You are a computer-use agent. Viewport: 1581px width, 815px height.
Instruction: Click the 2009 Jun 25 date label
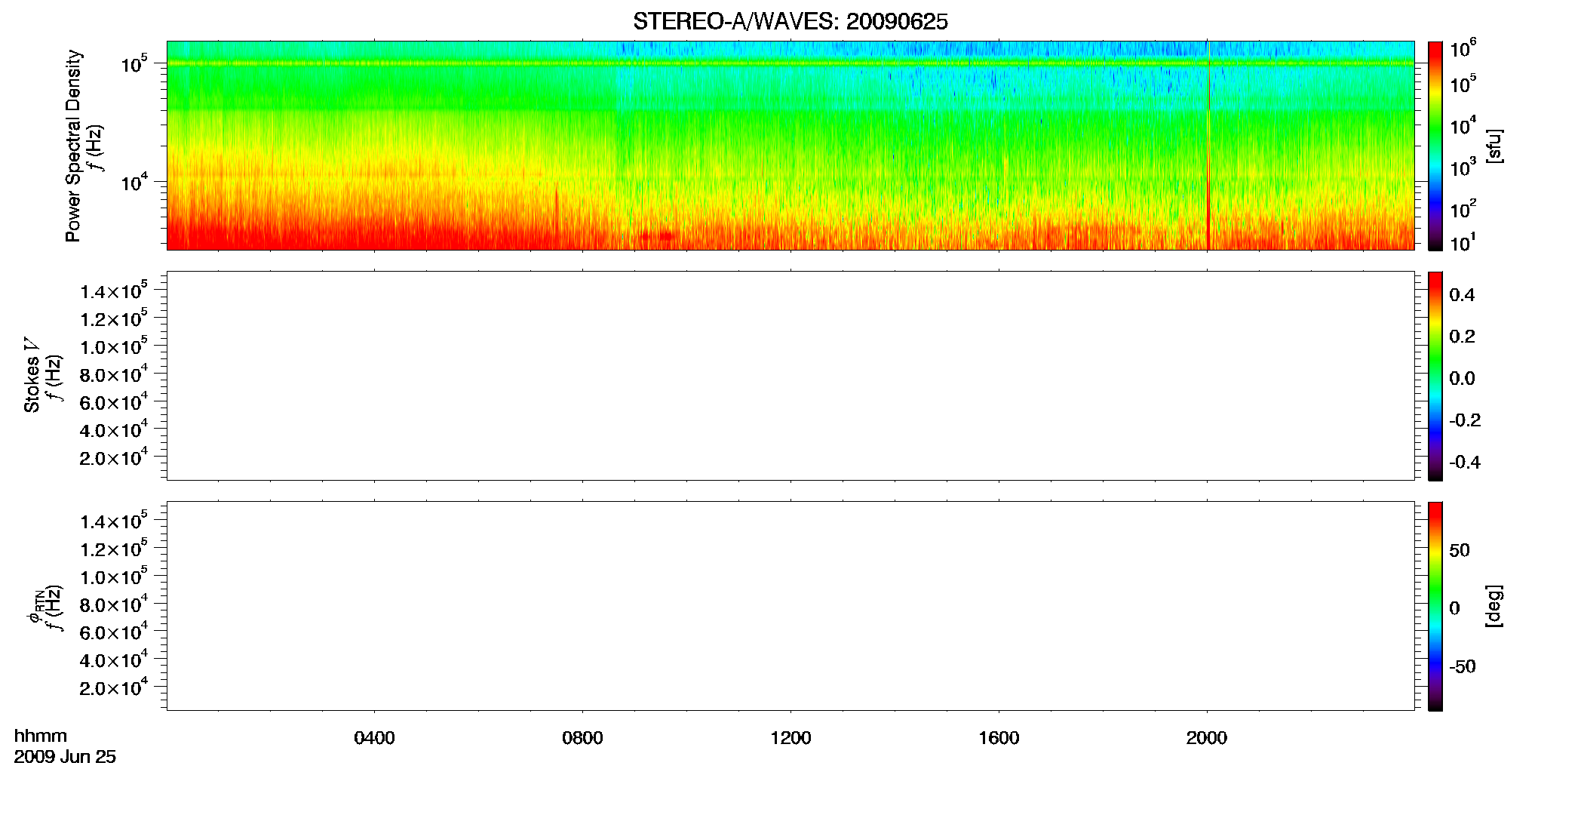[x=65, y=757]
